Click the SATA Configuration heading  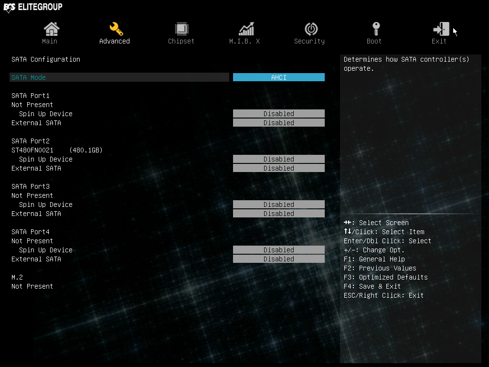pos(46,59)
